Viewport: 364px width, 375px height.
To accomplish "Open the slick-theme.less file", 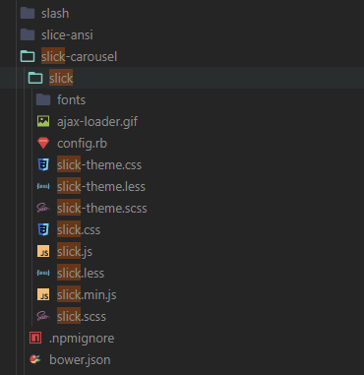I will (101, 186).
